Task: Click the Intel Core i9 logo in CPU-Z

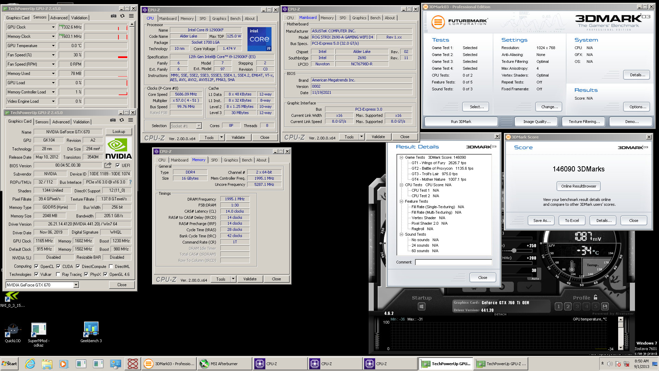Action: (x=259, y=39)
